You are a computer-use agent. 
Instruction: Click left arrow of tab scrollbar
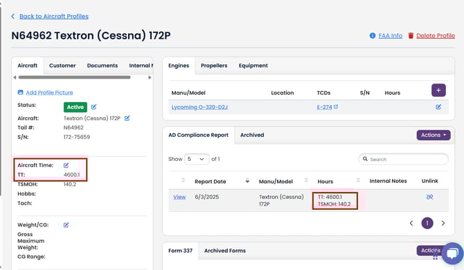coord(15,77)
